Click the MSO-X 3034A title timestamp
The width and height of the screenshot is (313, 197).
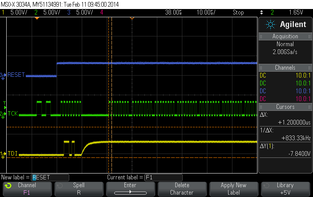point(60,4)
